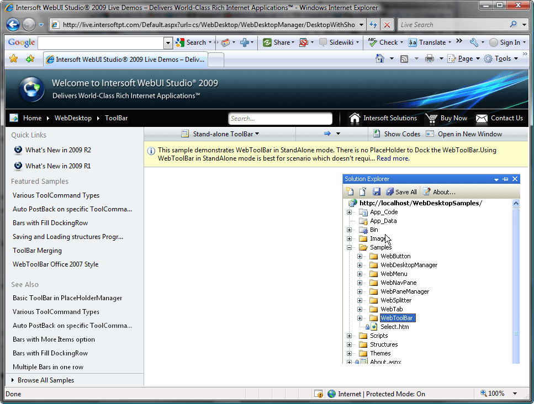Open the zoom level dropdown in the status bar
The height and width of the screenshot is (404, 534).
(x=514, y=394)
